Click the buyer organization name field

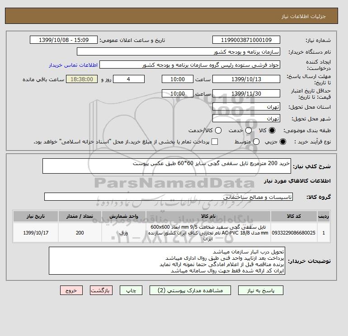(179, 51)
